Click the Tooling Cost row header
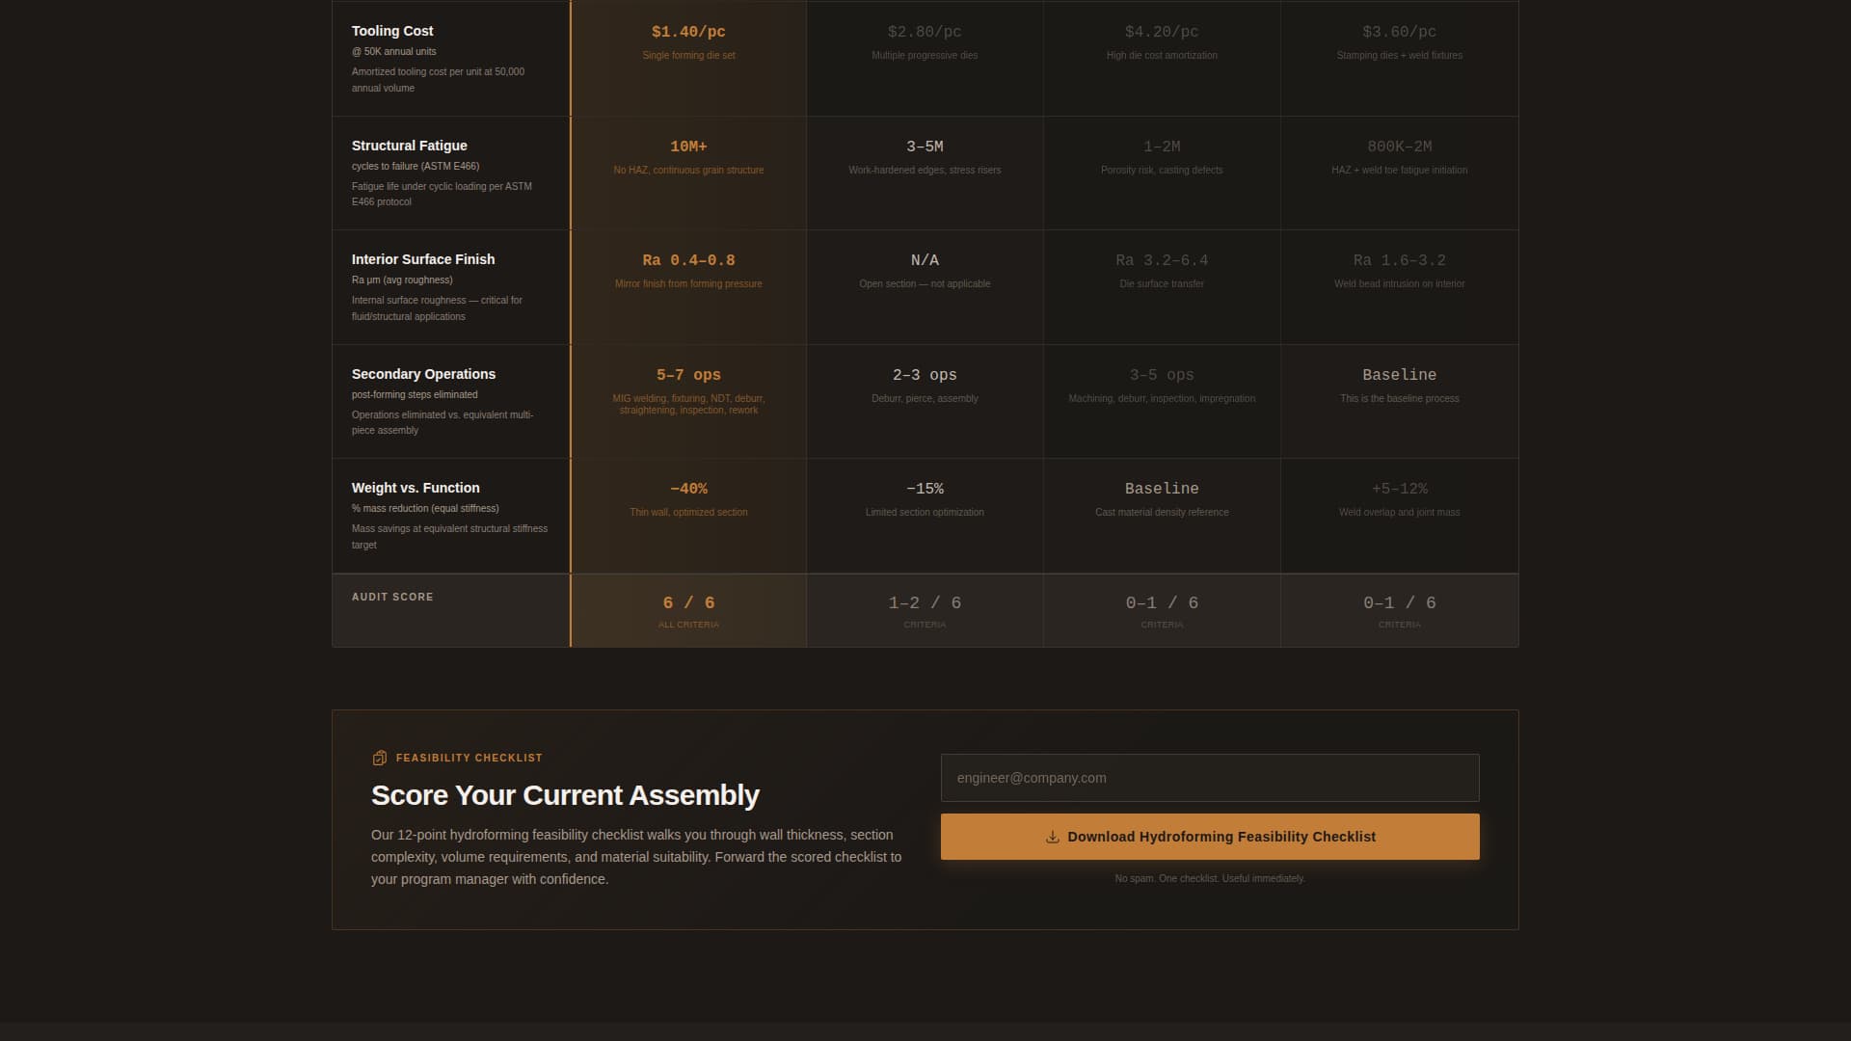 (x=391, y=31)
